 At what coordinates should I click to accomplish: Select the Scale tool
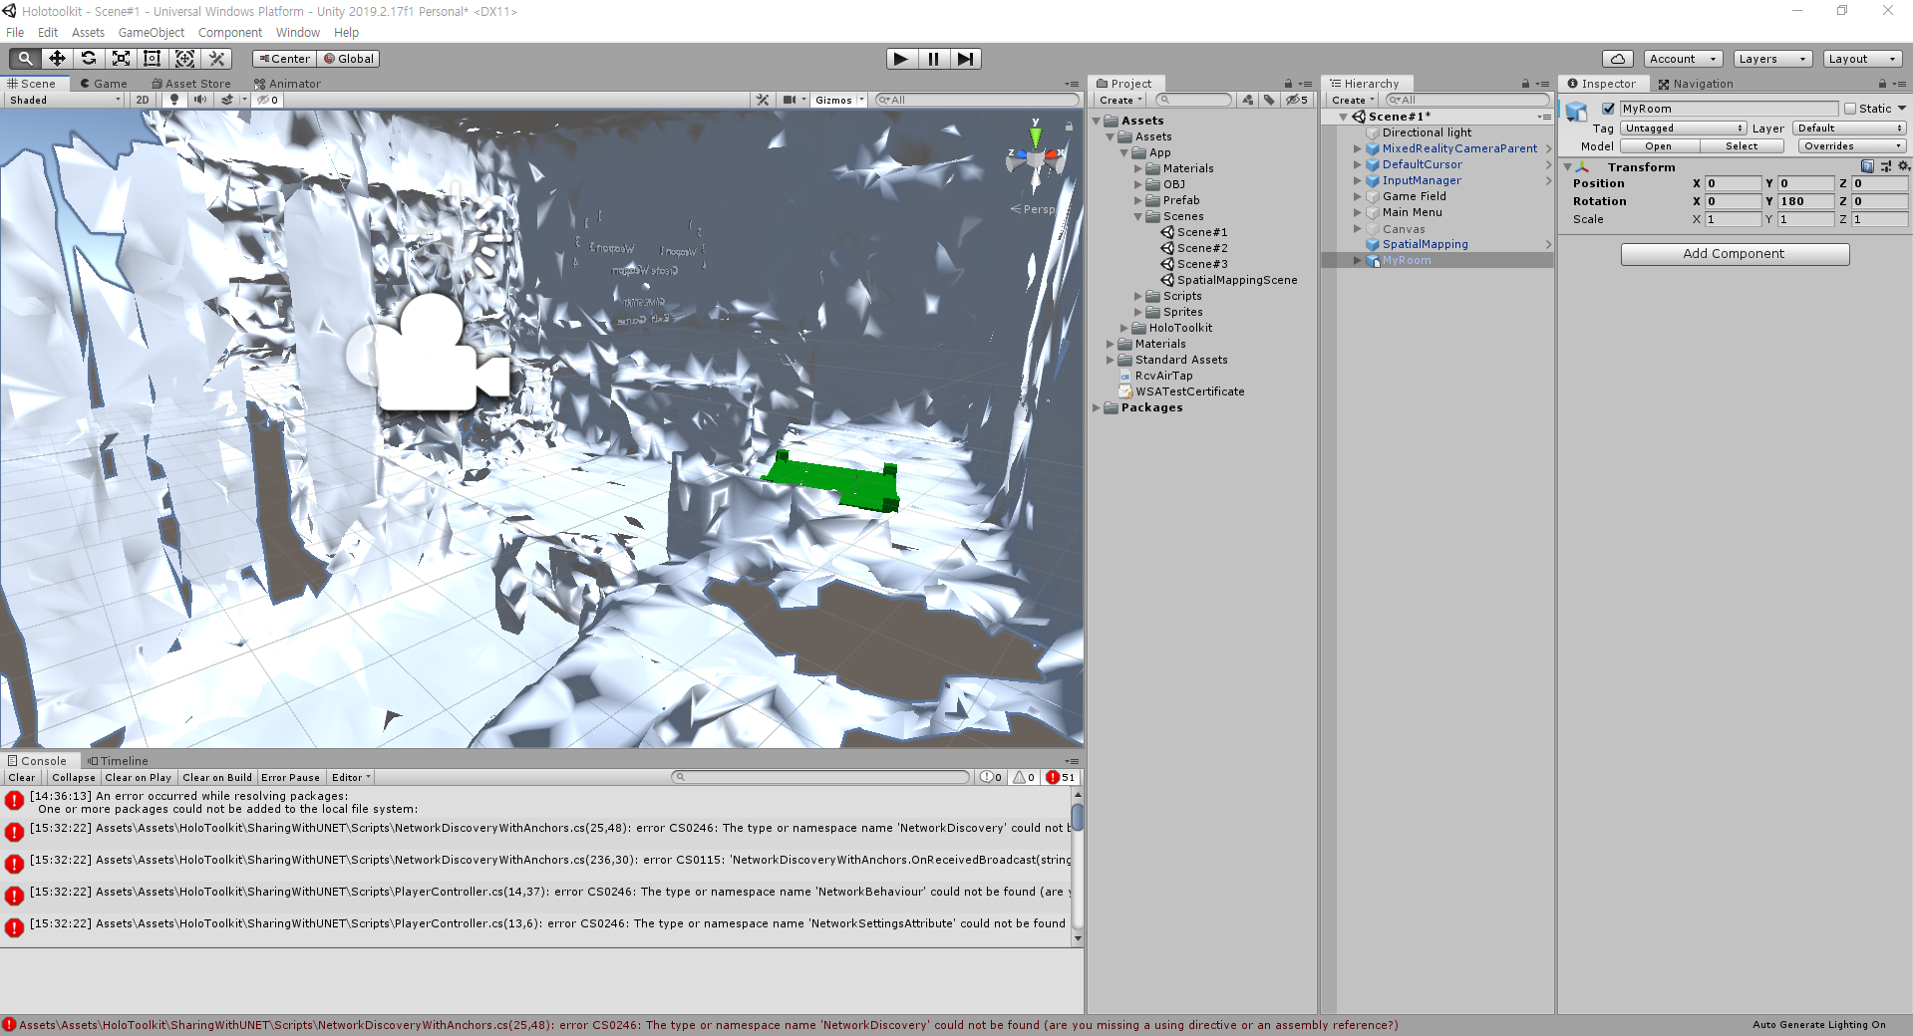[121, 58]
